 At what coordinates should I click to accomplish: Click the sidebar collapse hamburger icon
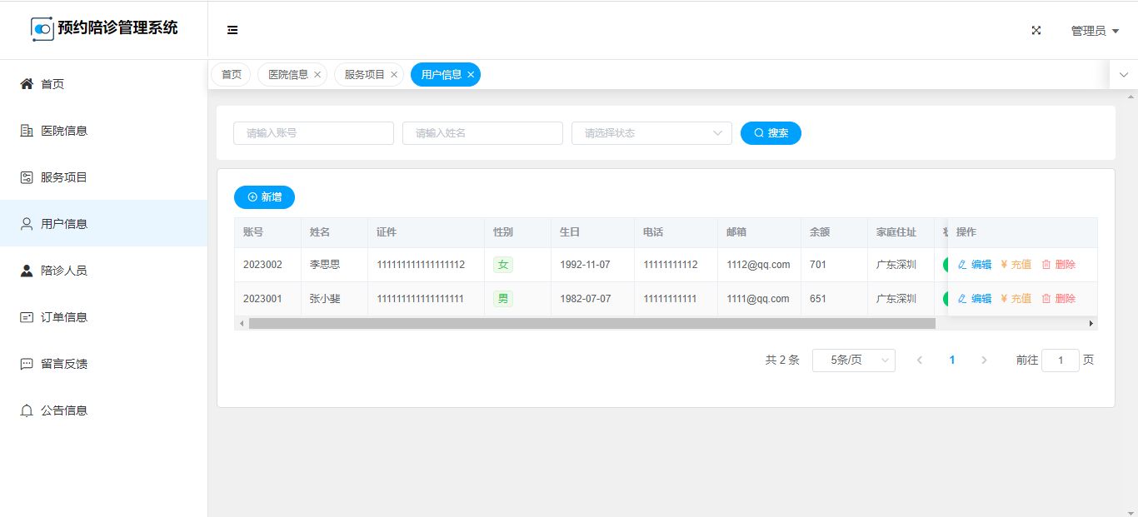tap(232, 30)
